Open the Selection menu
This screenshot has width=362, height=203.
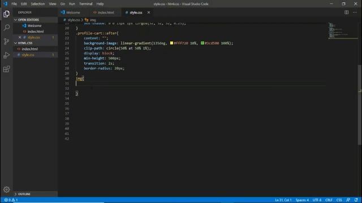click(38, 4)
